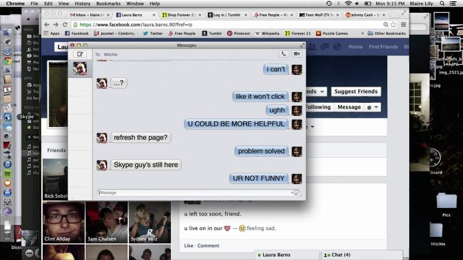Go back in Chrome
Screen dimensions: 463x260
[x=47, y=25]
